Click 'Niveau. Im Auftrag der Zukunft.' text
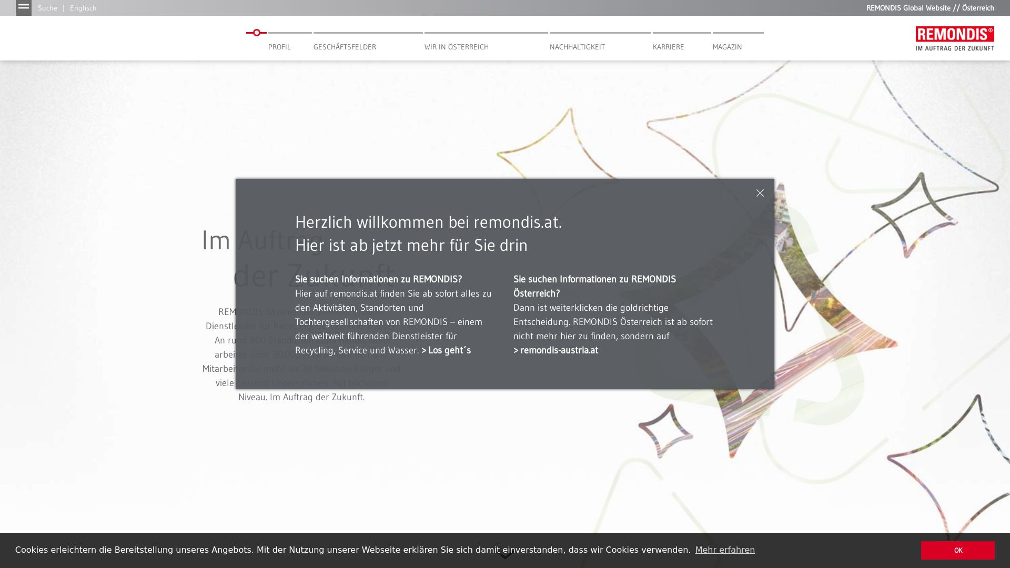Screen dimensions: 1010x568 pos(301,397)
